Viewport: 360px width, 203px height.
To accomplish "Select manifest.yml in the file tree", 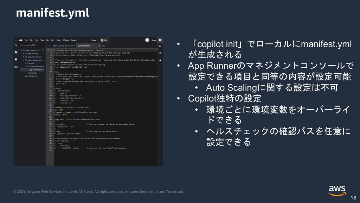I will [x=32, y=70].
